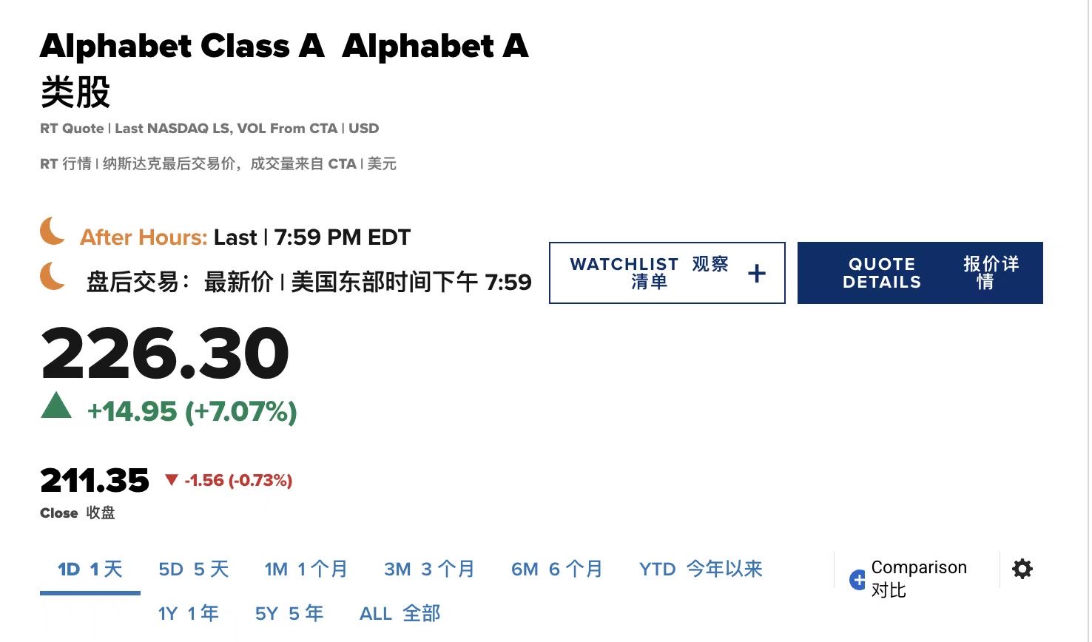Open chart settings gear icon
Screen dimensions: 1092x642
pyautogui.click(x=1022, y=569)
